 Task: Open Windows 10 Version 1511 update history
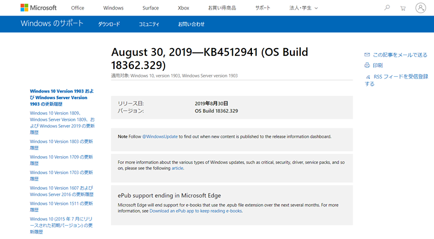point(61,207)
